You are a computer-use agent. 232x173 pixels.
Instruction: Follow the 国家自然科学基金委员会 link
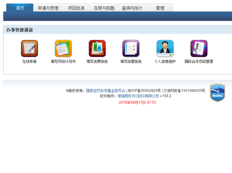pyautogui.click(x=106, y=91)
